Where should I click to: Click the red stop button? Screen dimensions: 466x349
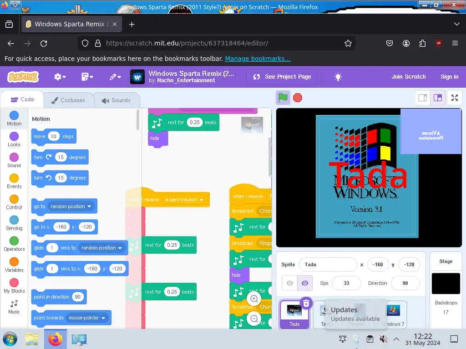click(x=298, y=98)
